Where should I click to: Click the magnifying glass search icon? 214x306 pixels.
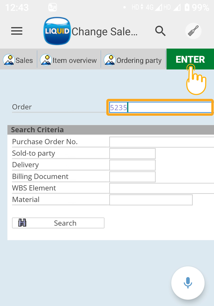(x=160, y=31)
